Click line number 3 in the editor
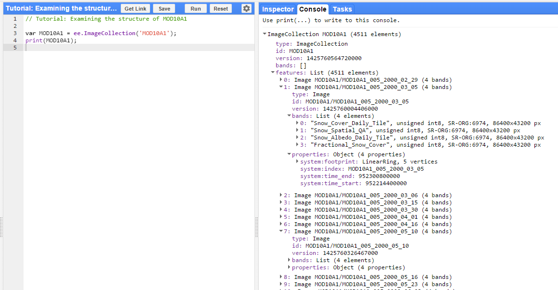This screenshot has width=558, height=290. (x=14, y=33)
